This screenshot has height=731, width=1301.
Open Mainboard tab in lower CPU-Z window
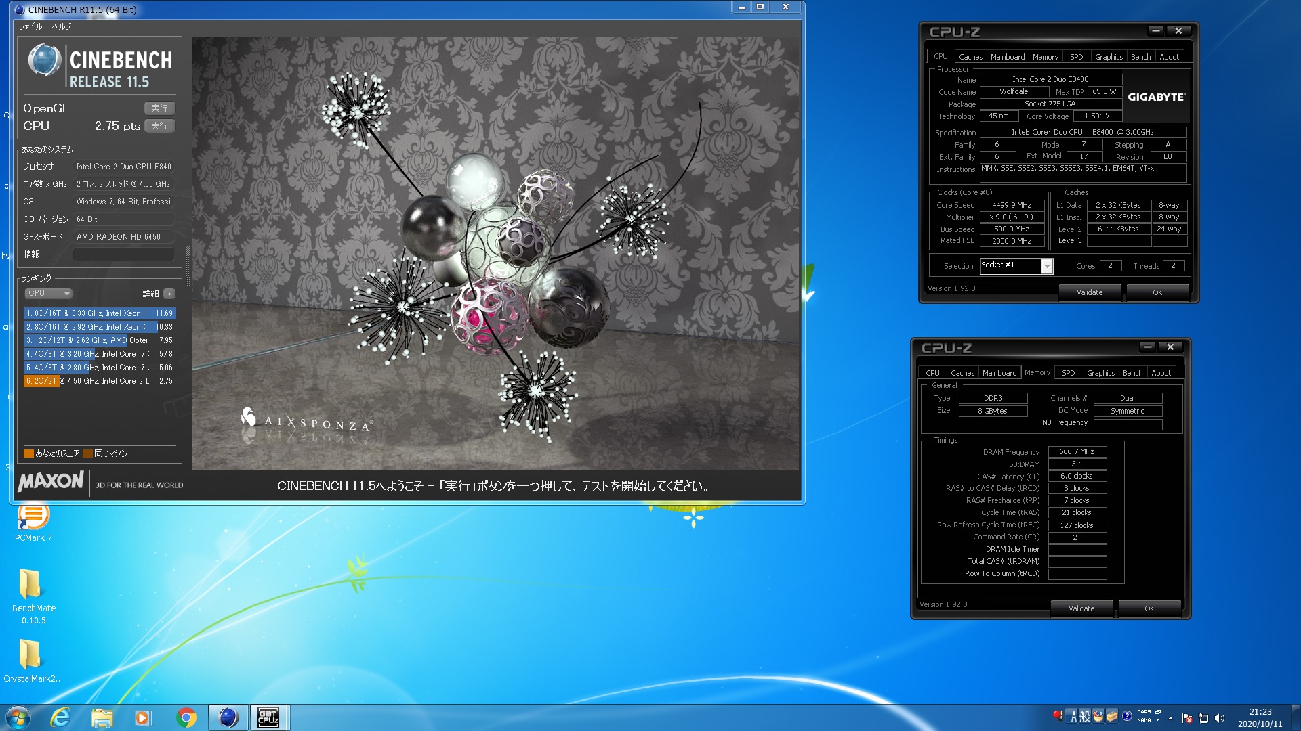pos(999,373)
